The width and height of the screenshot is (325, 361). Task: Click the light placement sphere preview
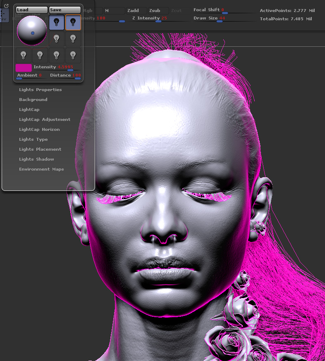pyautogui.click(x=32, y=31)
